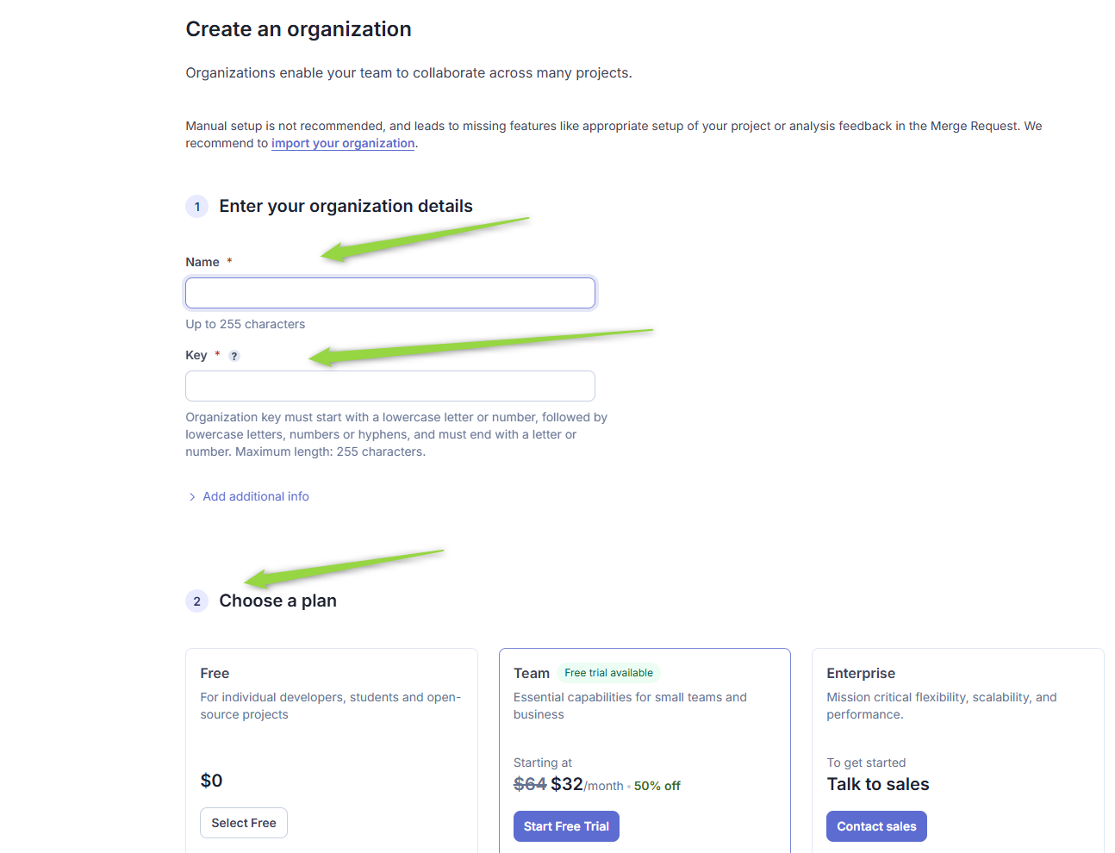Start the Team plan free trial
Screen dimensions: 1115x853
566,826
